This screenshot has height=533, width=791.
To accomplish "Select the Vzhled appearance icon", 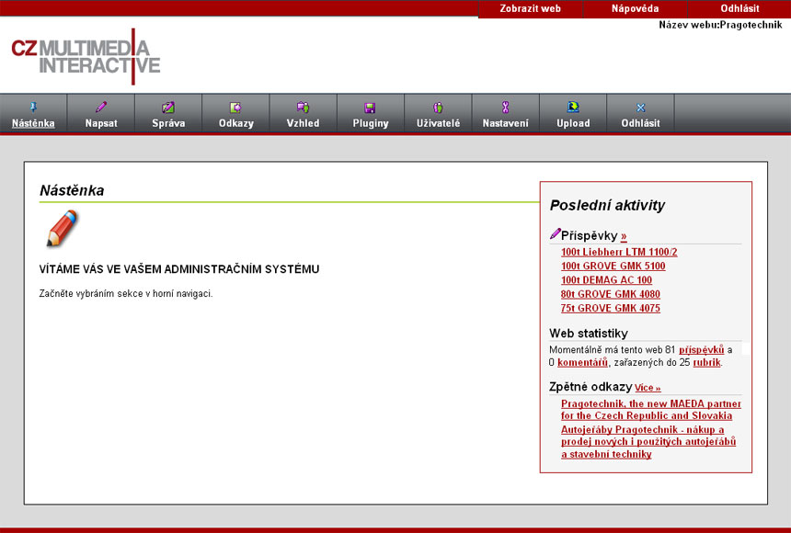I will (x=303, y=108).
